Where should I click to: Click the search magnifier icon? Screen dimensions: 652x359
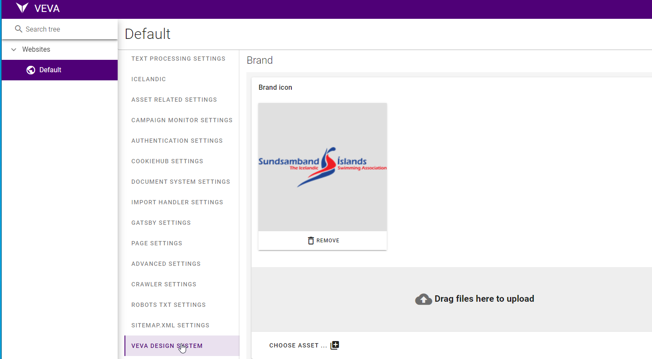tap(18, 29)
